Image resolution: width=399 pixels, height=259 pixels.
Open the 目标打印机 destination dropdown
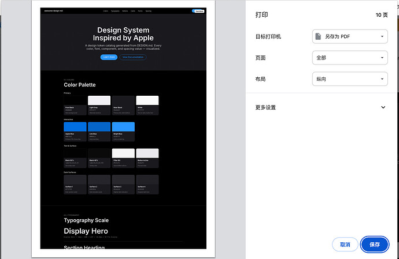350,36
